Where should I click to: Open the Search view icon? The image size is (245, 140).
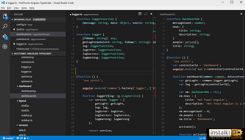[x=5, y=26]
